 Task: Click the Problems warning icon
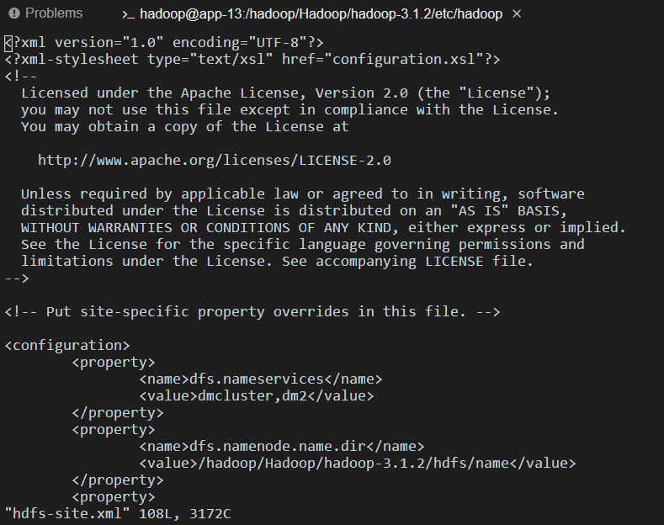point(14,13)
